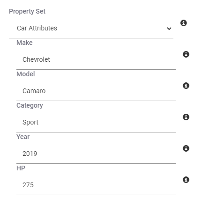Screen dimensions: 209x205
Task: Click the Year field label
Action: coord(23,137)
